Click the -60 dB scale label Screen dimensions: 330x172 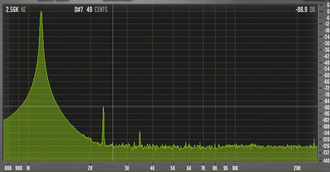326,75
